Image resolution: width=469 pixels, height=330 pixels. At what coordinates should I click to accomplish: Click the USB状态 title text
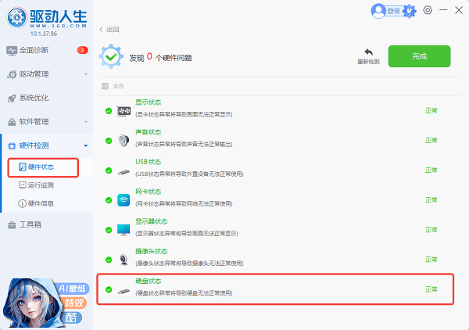point(148,162)
